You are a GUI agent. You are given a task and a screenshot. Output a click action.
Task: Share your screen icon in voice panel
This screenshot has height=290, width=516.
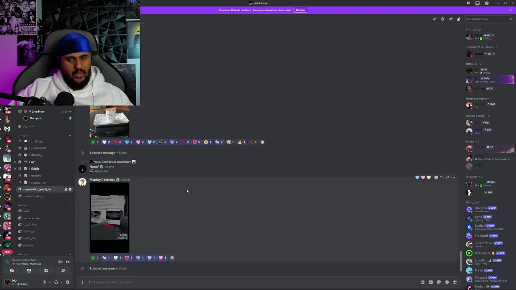click(29, 271)
